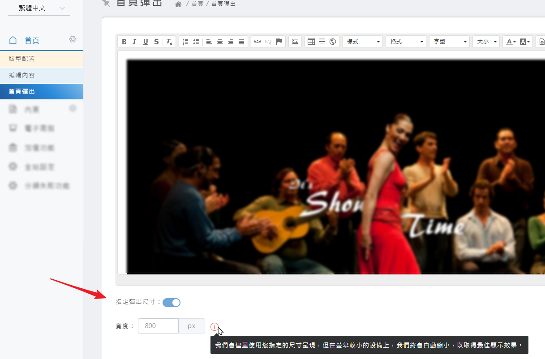The image size is (545, 359).
Task: Click the 寬度 width input field
Action: coord(158,326)
